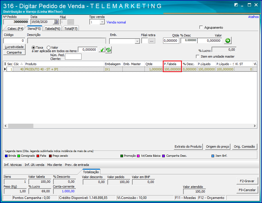Click the green arrow insert-item icon

point(227,41)
